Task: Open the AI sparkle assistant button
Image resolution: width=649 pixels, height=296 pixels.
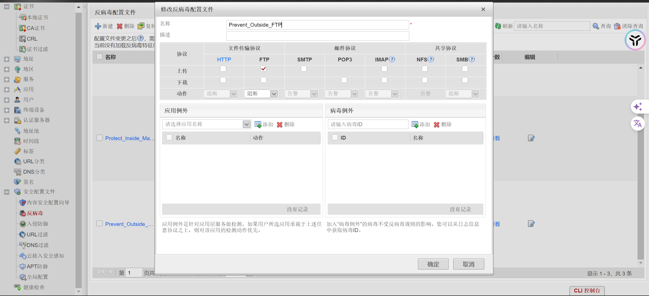Action: [x=638, y=107]
